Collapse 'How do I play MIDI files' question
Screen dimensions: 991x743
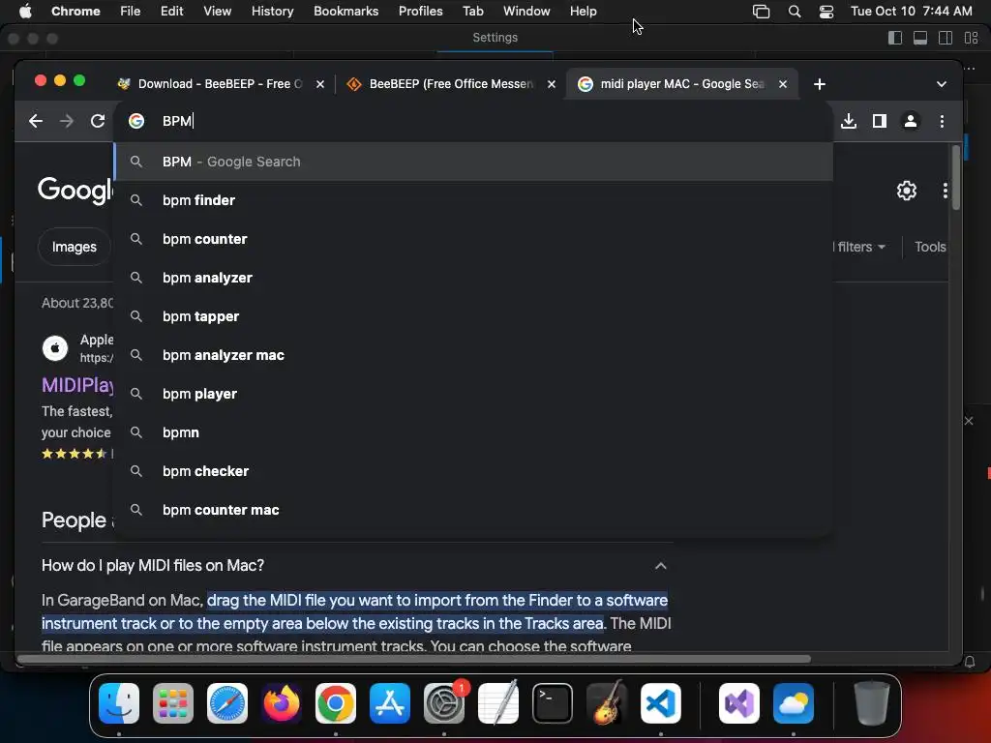pos(660,565)
